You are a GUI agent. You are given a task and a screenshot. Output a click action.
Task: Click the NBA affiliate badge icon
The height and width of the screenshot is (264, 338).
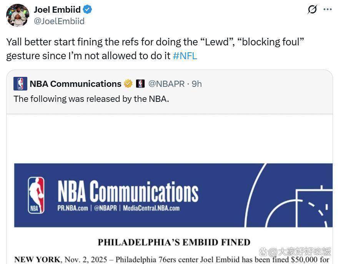[140, 84]
